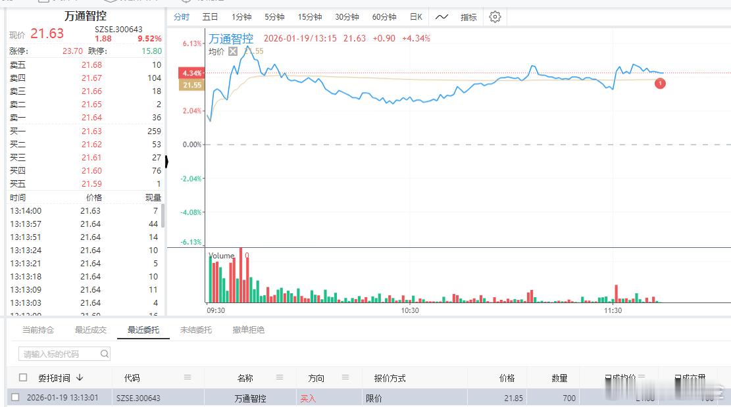The width and height of the screenshot is (731, 407).
Task: Select the 13:13:57 trade tick row
Action: (x=84, y=224)
